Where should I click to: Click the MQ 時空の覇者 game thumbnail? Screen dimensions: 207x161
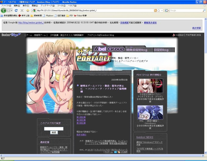click(150, 112)
